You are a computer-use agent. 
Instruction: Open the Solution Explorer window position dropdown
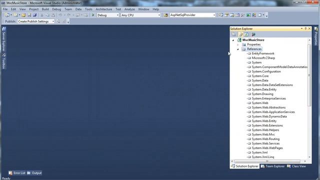point(301,28)
